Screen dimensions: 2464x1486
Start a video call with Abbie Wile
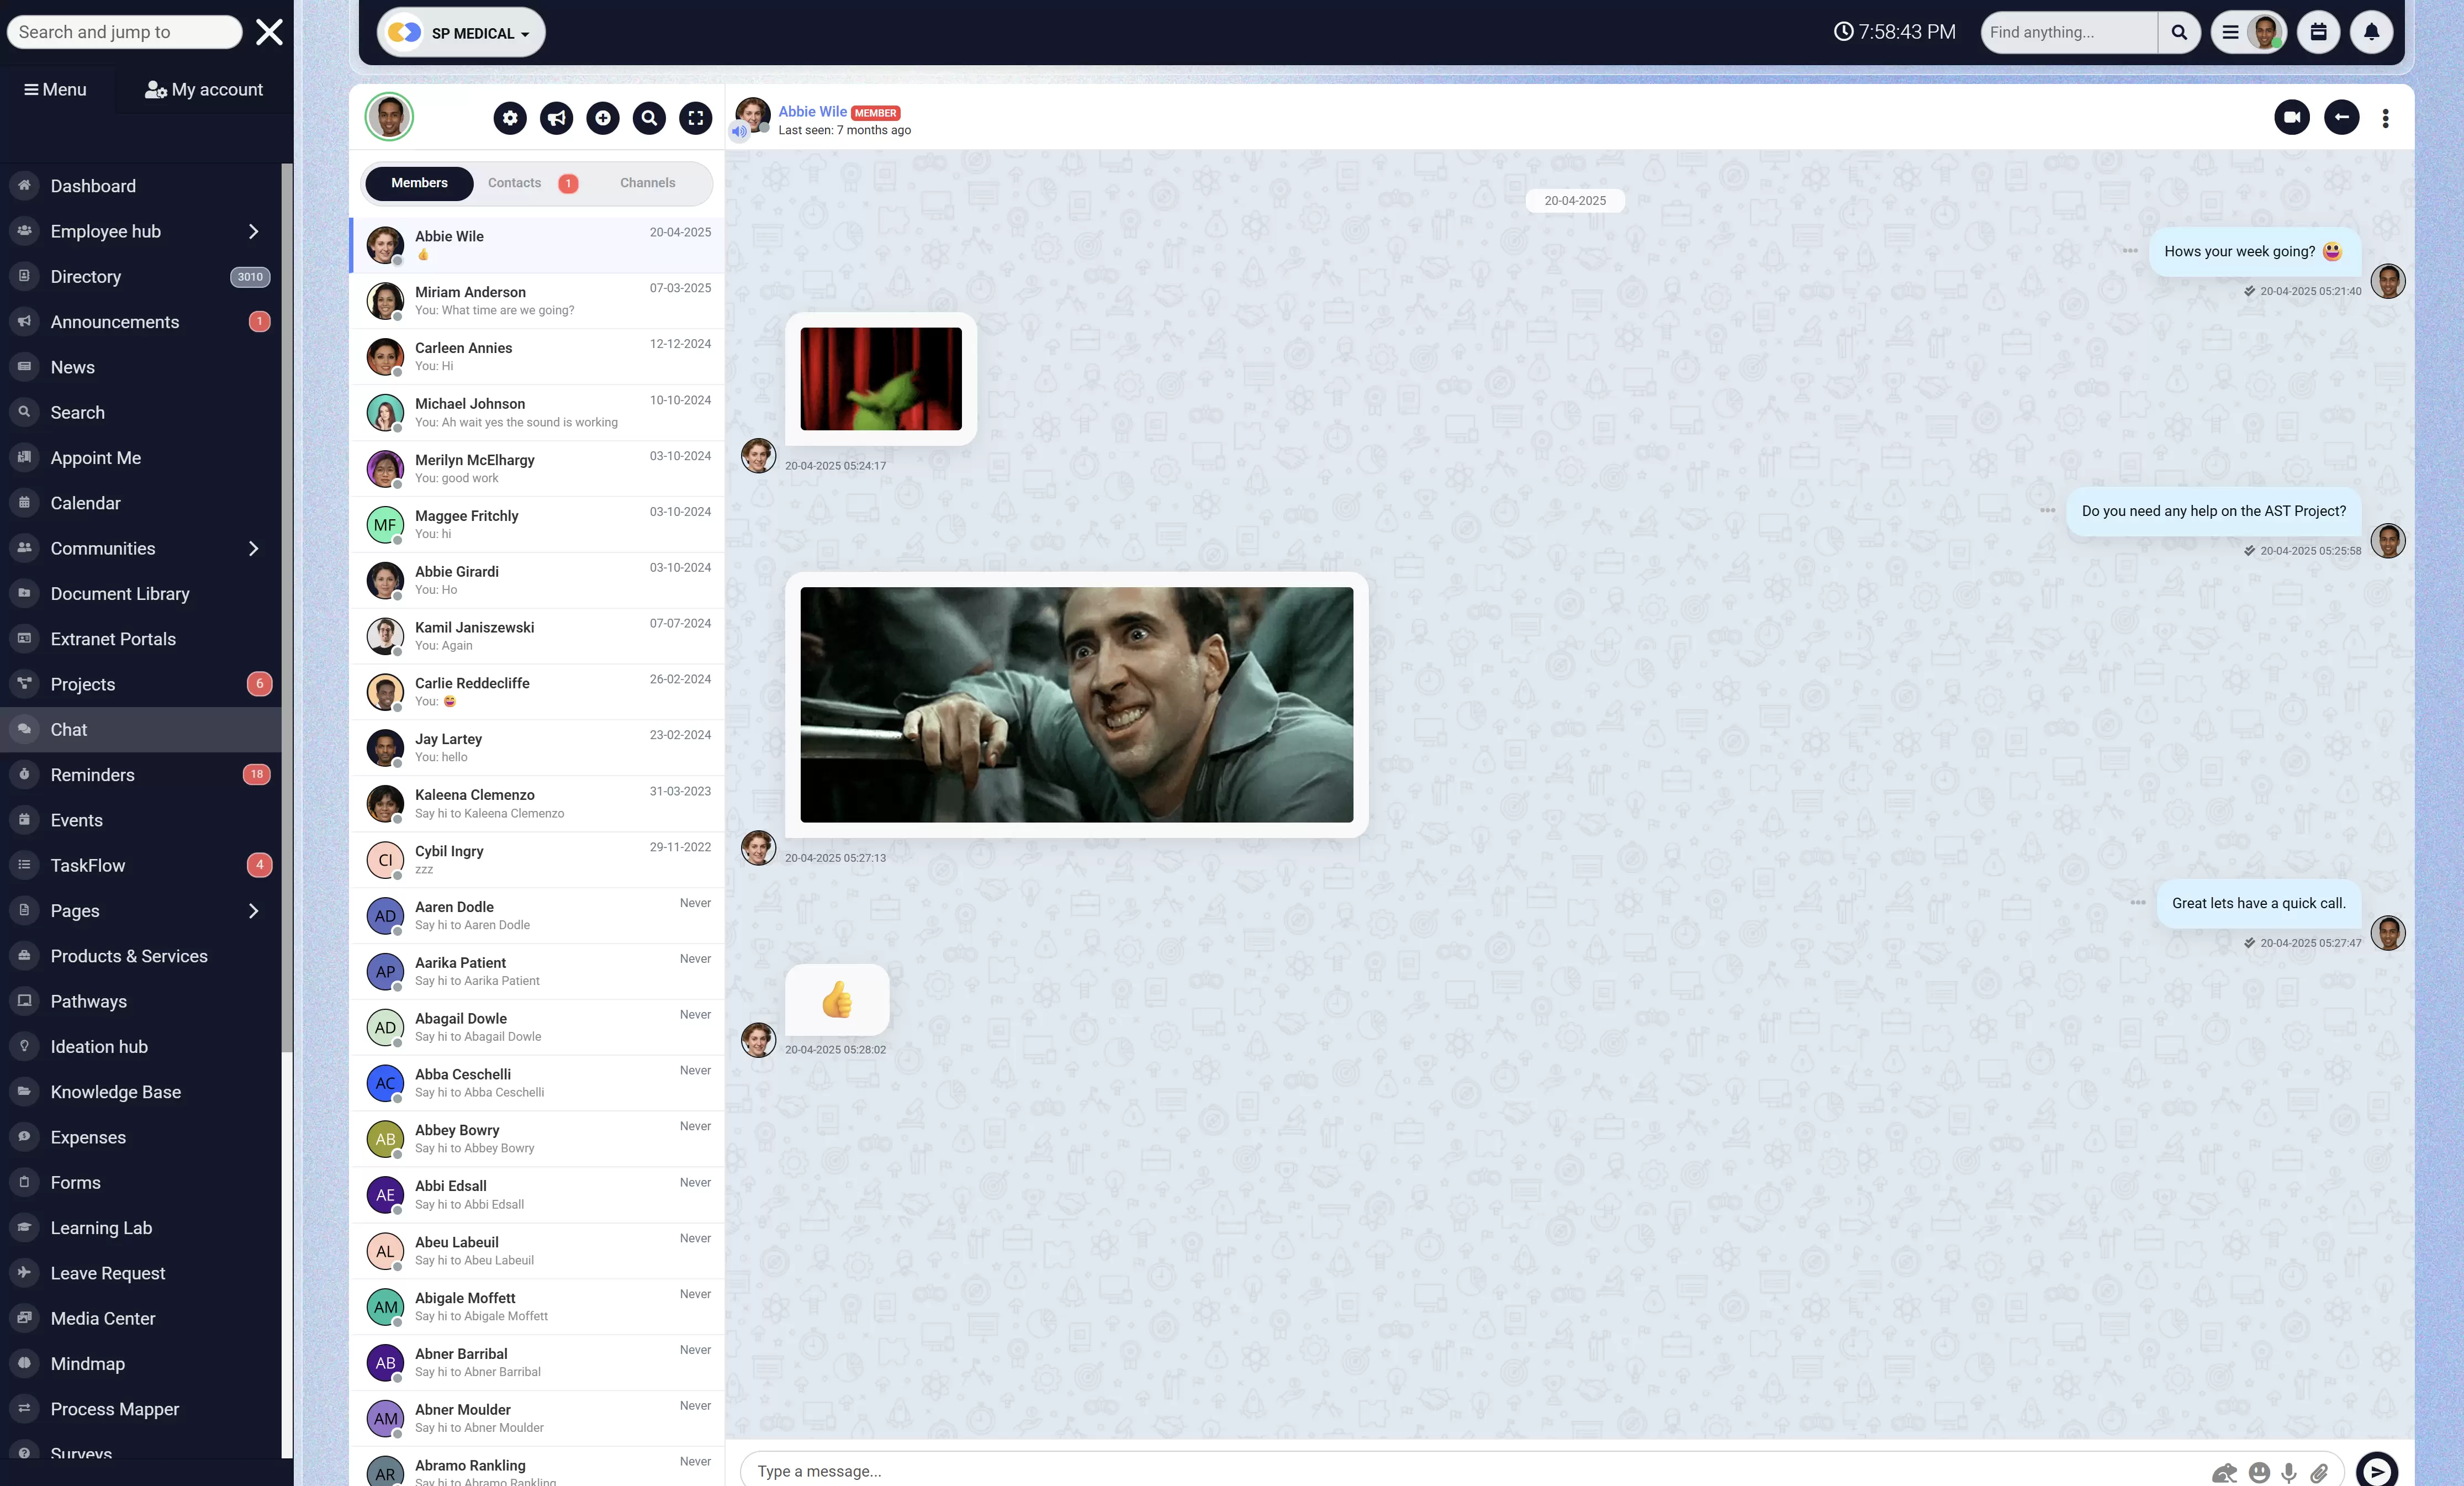click(x=2291, y=117)
